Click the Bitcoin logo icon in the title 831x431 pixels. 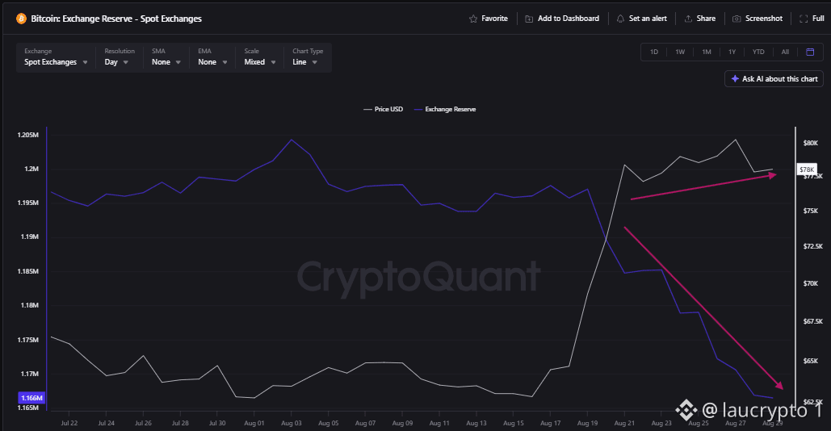(21, 19)
